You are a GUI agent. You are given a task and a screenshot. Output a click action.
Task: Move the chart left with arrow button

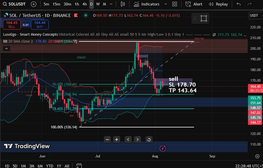coord(128,140)
